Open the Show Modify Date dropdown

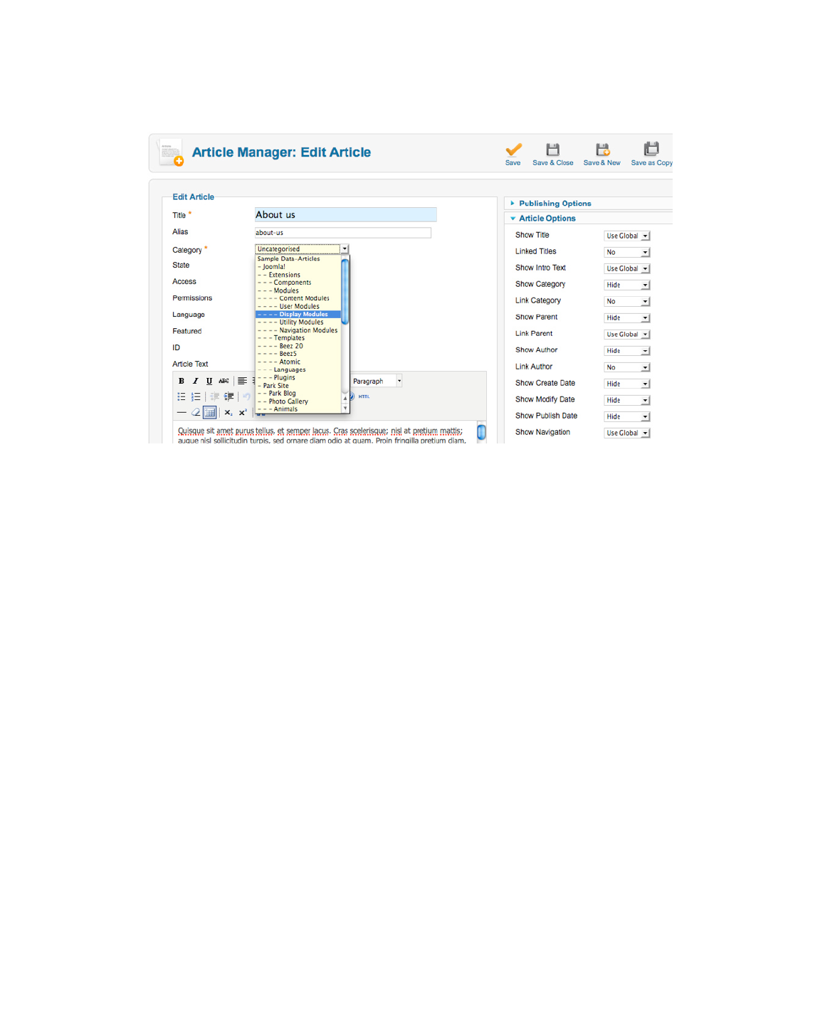pos(627,400)
